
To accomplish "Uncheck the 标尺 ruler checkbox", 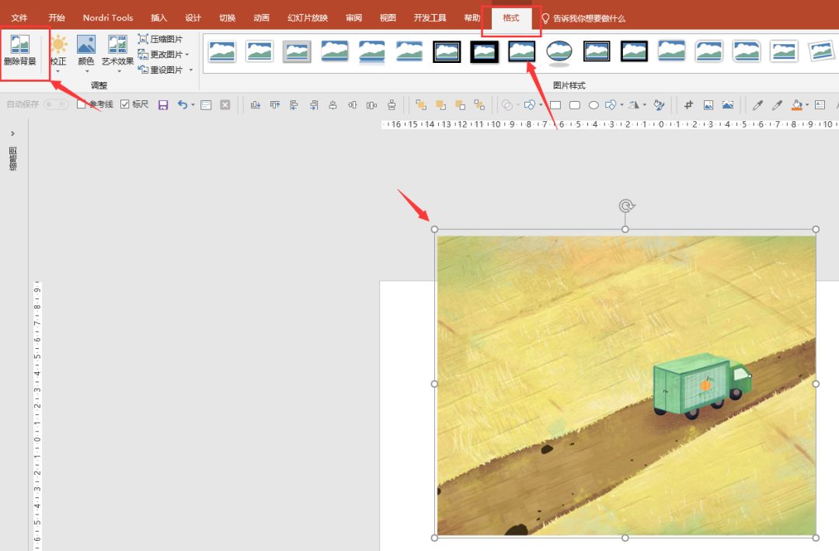I will [124, 104].
